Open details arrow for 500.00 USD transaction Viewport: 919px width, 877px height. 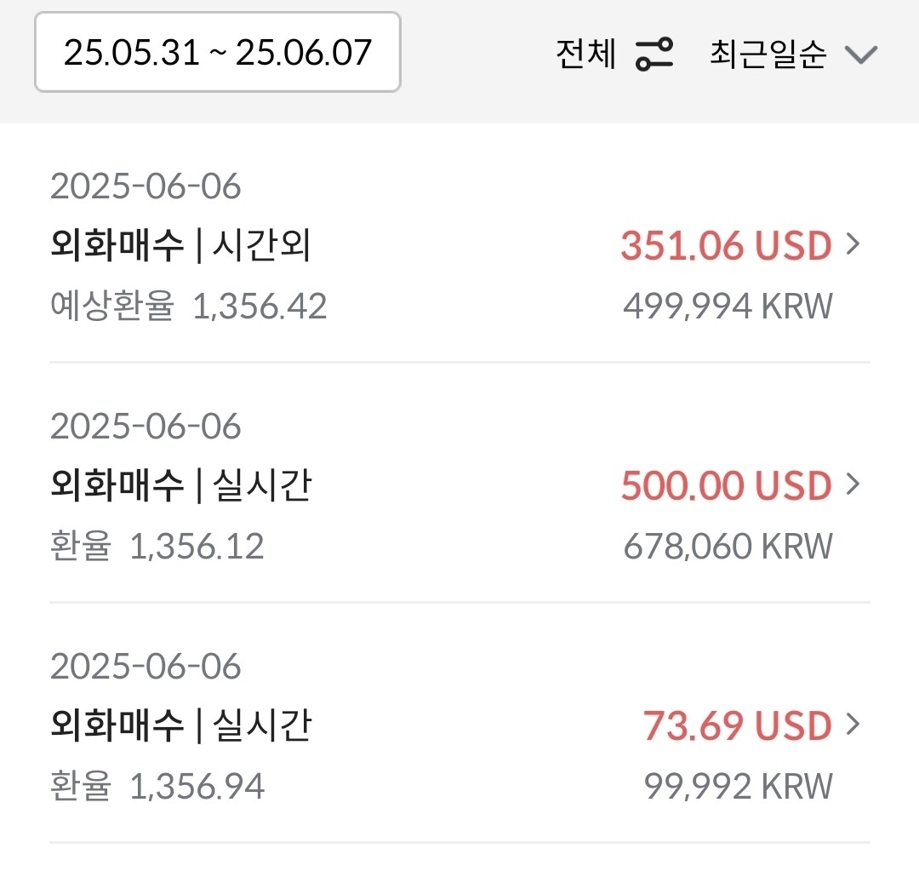[853, 485]
